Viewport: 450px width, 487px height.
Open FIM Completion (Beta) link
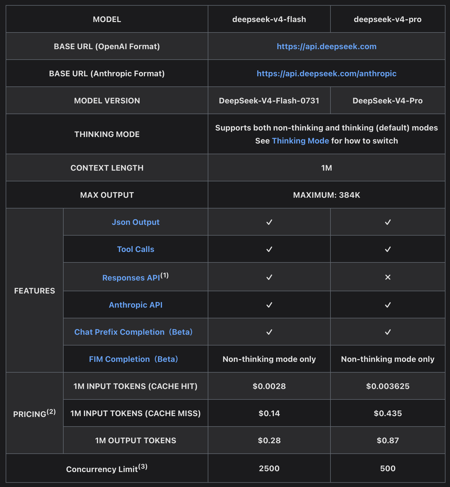[133, 359]
